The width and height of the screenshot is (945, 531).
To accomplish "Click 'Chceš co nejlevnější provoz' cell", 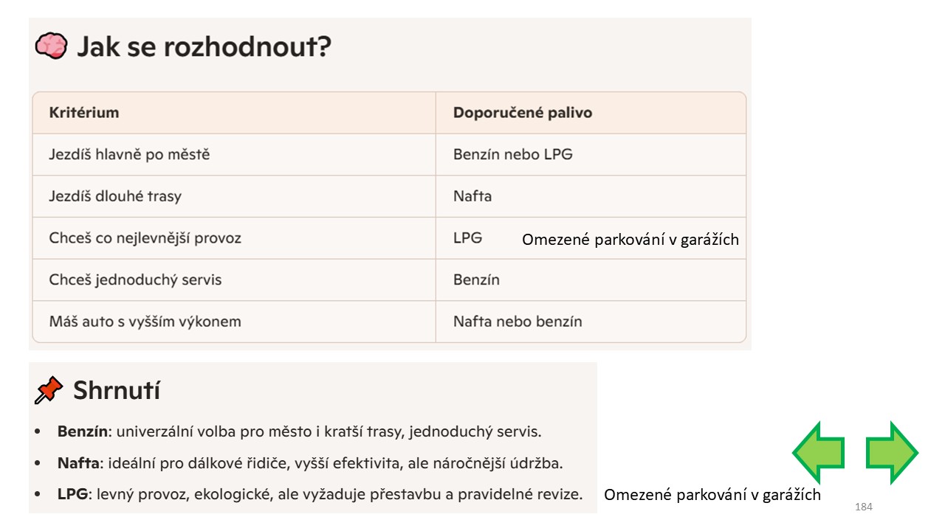I will click(234, 238).
